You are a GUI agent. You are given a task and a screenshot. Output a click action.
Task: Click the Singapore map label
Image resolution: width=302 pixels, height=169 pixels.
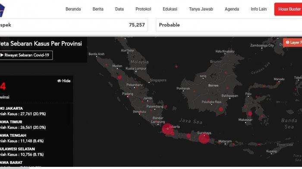coord(158,80)
